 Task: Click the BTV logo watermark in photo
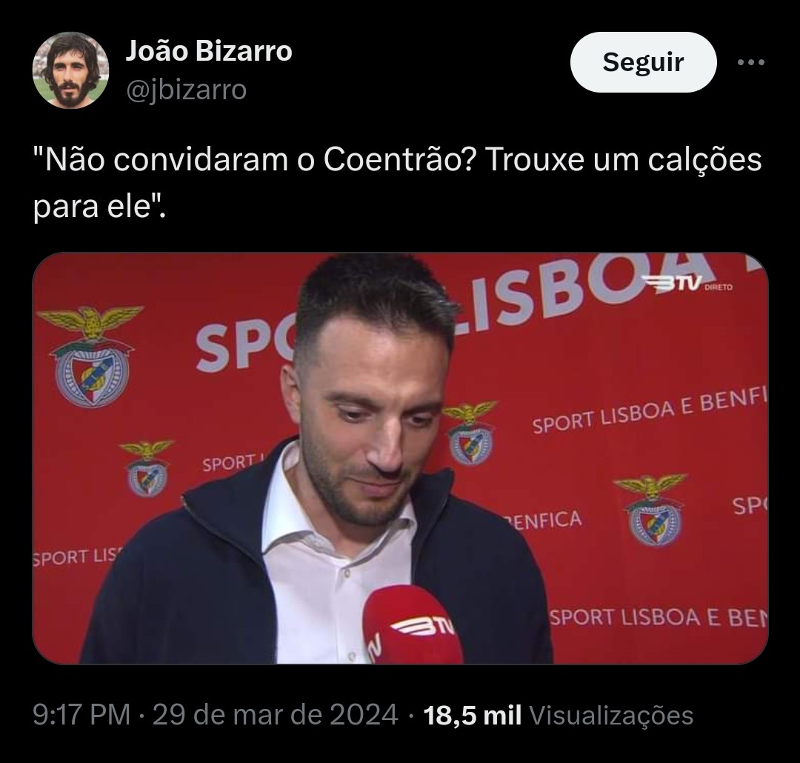[671, 283]
